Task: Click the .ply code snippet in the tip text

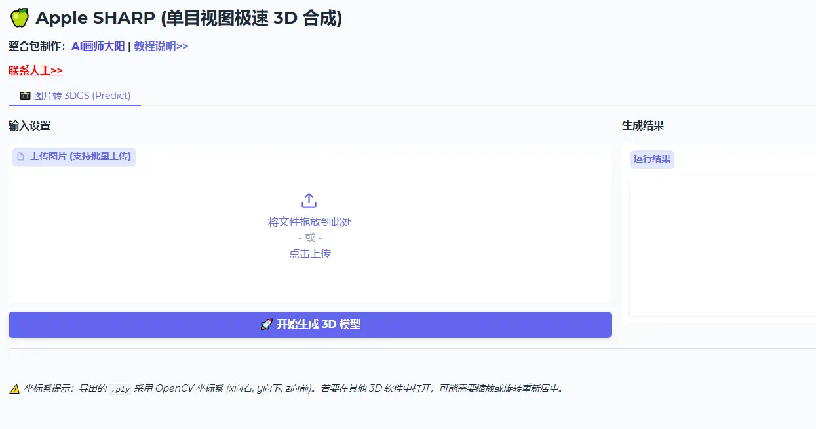Action: [121, 388]
